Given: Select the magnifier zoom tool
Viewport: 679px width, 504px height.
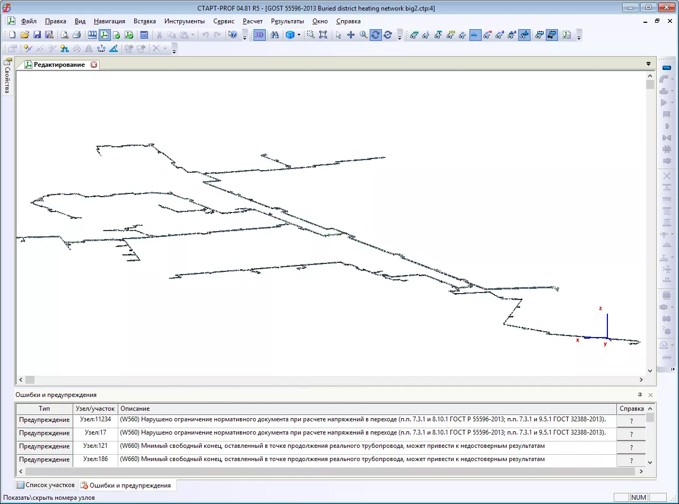Looking at the screenshot, I should coord(363,35).
